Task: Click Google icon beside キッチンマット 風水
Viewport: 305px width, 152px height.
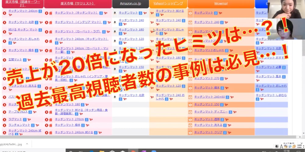Action: (x=284, y=77)
